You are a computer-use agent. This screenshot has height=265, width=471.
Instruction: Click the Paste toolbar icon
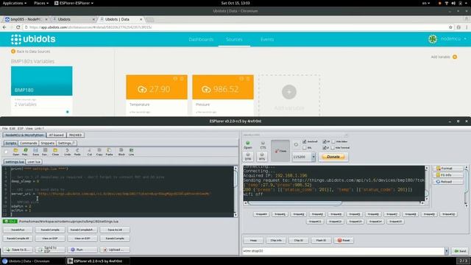tap(110, 152)
